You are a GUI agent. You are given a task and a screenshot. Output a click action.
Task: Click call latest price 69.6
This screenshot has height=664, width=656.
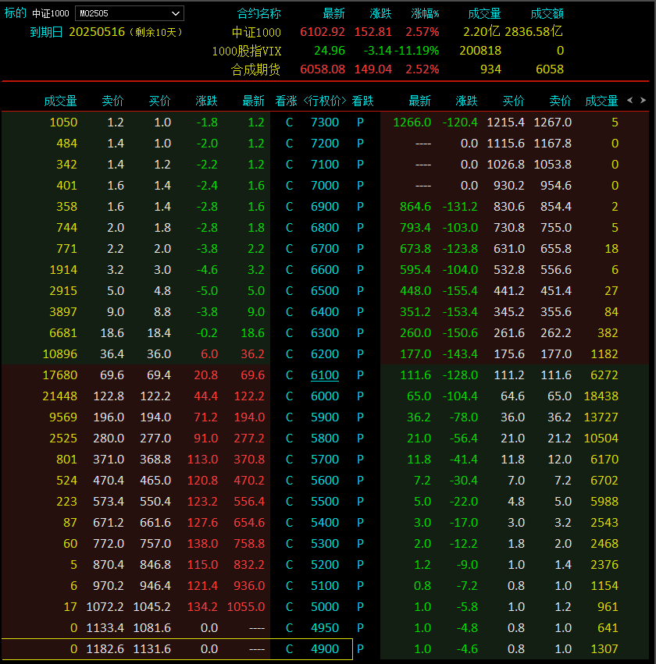252,375
